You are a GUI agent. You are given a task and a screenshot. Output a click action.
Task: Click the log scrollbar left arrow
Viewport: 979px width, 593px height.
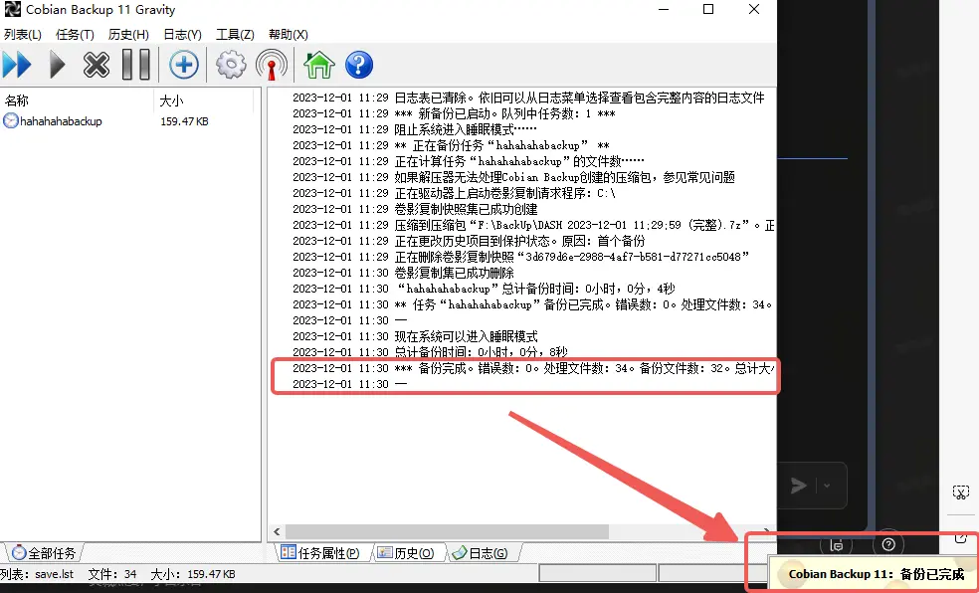tap(278, 532)
